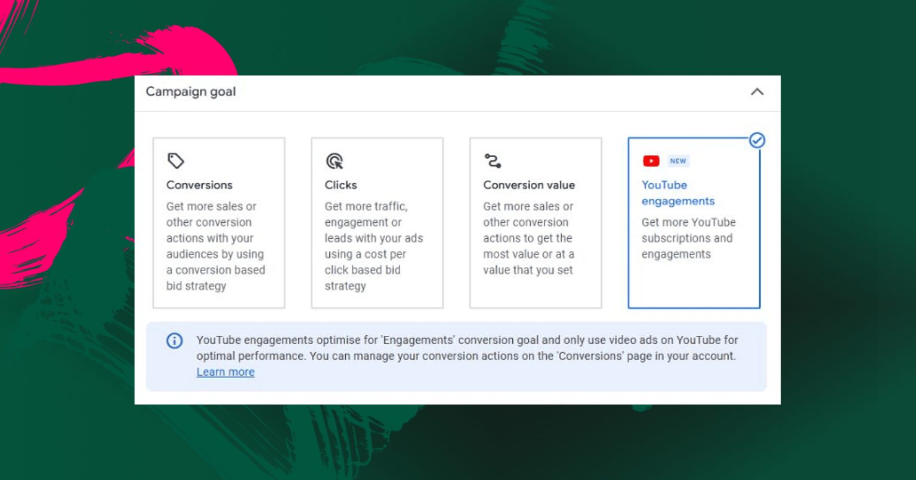Click the red YouTube logo icon
This screenshot has width=916, height=480.
[651, 161]
